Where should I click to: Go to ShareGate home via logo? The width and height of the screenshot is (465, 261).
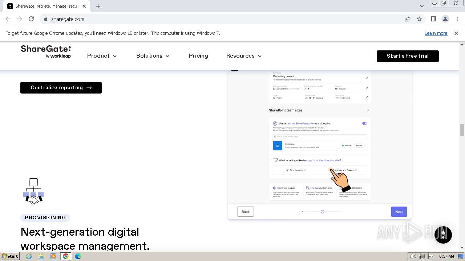tap(46, 52)
